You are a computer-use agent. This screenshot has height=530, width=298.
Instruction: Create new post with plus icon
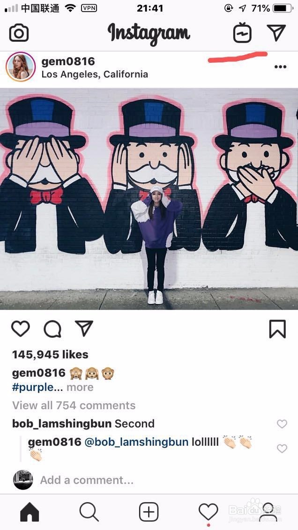[x=149, y=512]
